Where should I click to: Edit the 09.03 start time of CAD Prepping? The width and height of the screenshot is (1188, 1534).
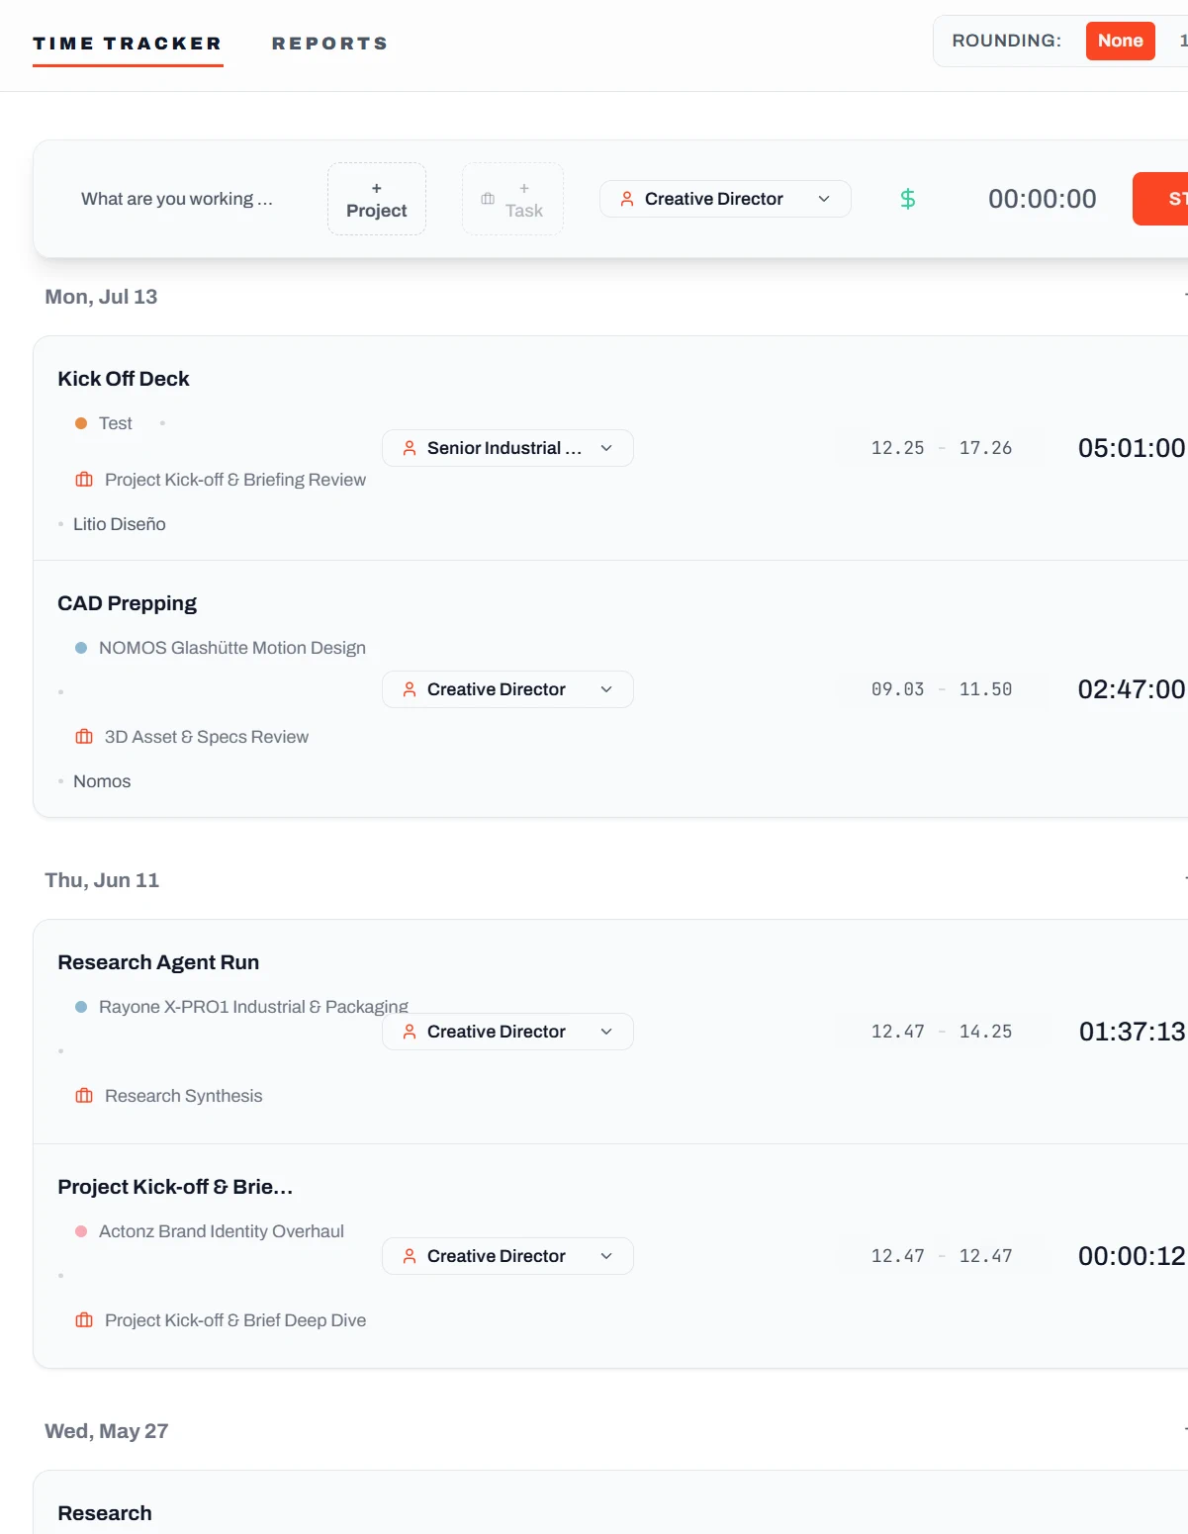tap(898, 689)
